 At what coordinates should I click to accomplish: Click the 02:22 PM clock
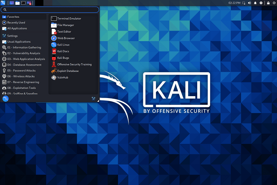pos(234,3)
